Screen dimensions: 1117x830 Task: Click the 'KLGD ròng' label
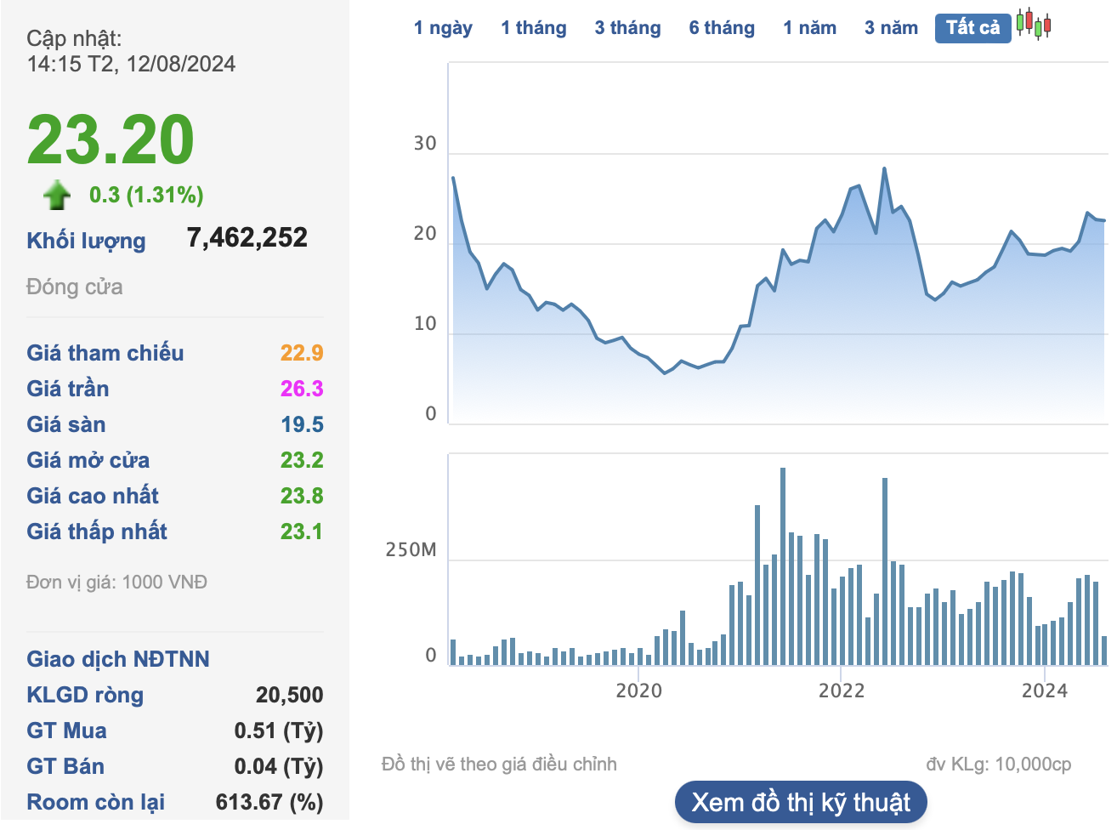click(85, 695)
